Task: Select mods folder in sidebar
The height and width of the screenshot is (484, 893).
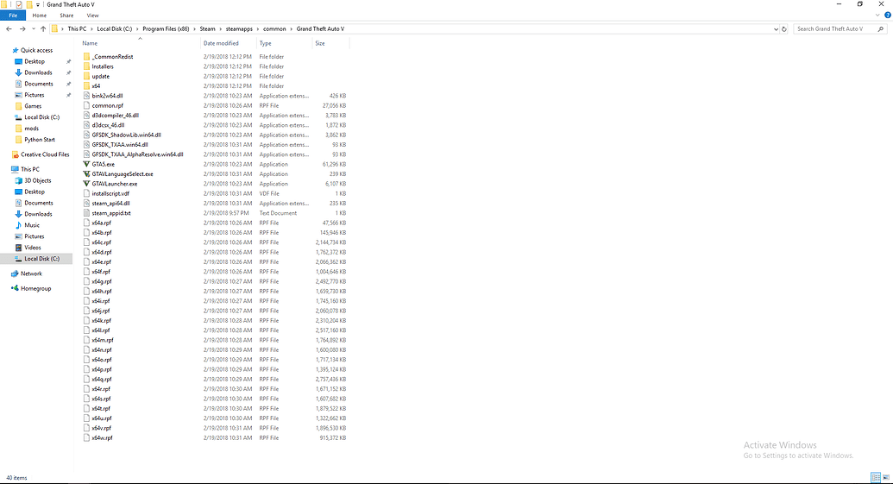Action: point(31,128)
